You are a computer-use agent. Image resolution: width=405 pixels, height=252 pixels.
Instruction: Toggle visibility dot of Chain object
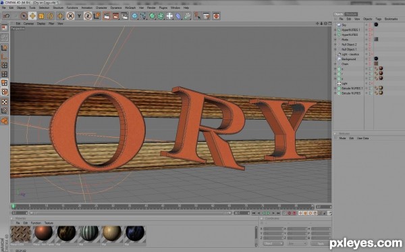[x=367, y=64]
